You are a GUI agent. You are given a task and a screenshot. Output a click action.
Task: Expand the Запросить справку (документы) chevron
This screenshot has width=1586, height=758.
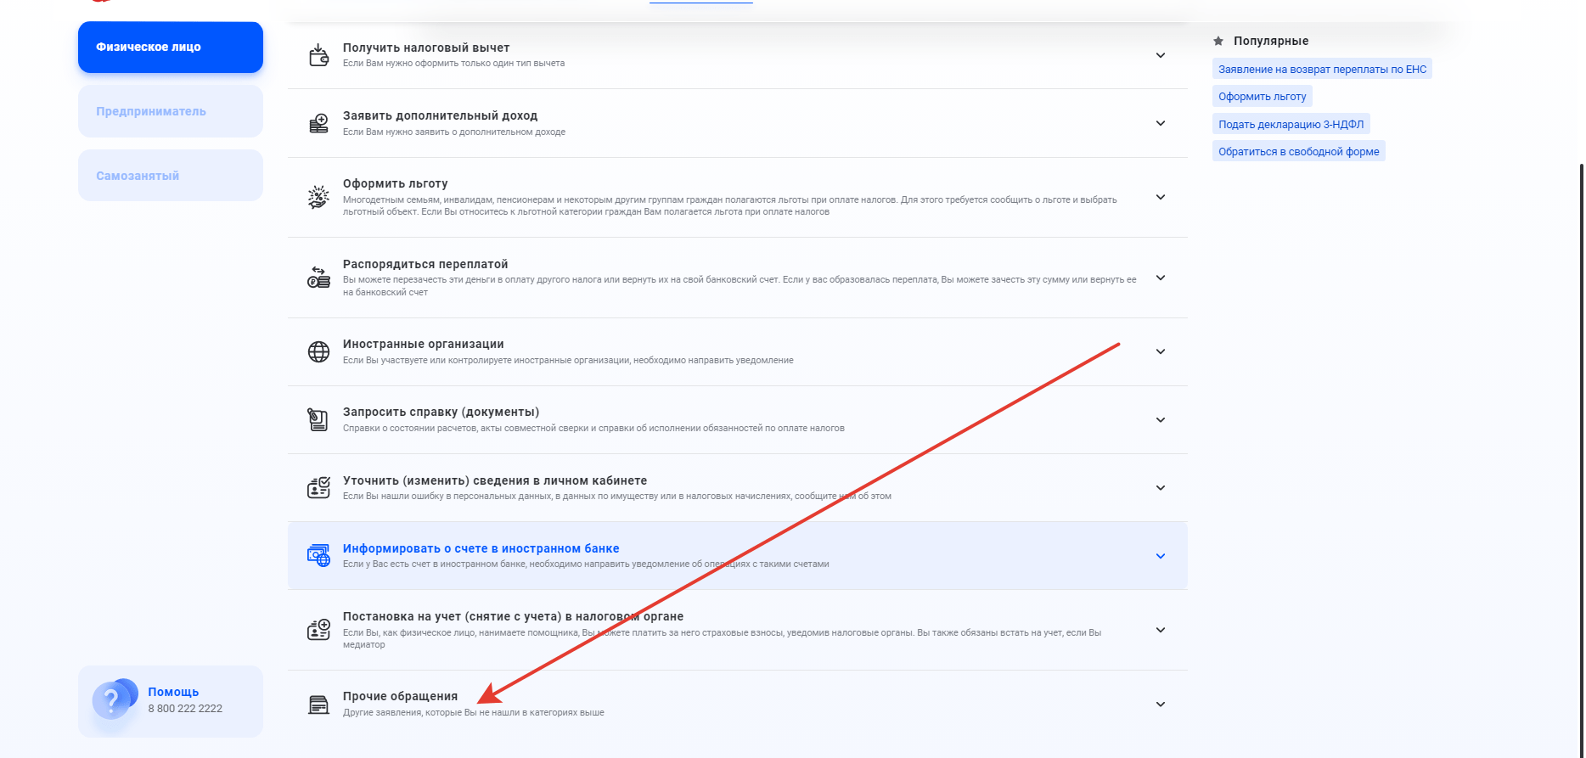[1161, 419]
